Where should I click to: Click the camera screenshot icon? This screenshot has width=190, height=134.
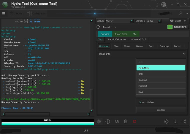(x=117, y=122)
